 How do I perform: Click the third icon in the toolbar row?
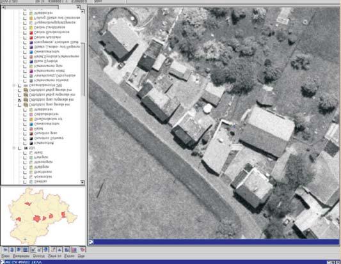pos(19,250)
